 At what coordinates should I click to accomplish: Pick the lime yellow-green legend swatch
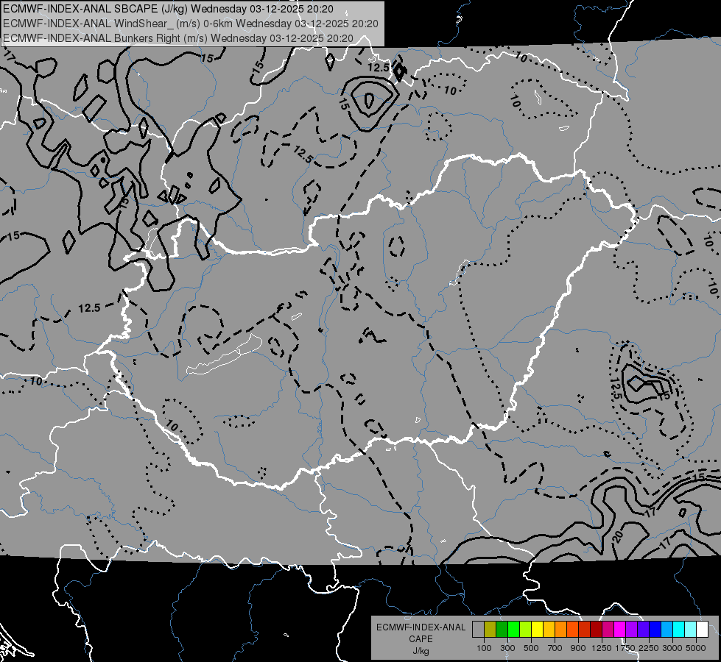pos(525,629)
